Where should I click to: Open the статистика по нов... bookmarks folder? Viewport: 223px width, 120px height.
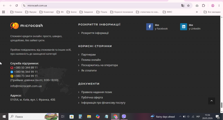pos(148,12)
